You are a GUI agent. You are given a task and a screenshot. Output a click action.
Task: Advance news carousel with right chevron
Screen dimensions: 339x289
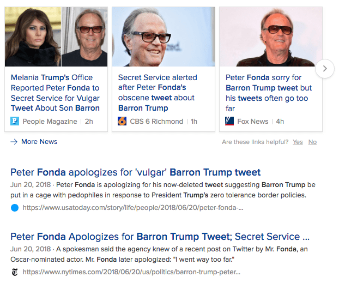(x=325, y=69)
